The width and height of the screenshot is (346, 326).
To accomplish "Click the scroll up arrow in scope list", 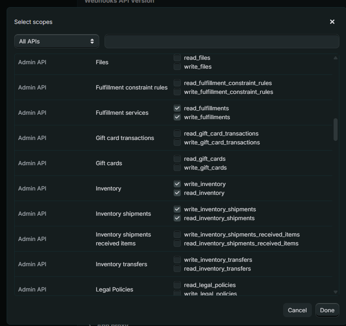I will 335,58.
